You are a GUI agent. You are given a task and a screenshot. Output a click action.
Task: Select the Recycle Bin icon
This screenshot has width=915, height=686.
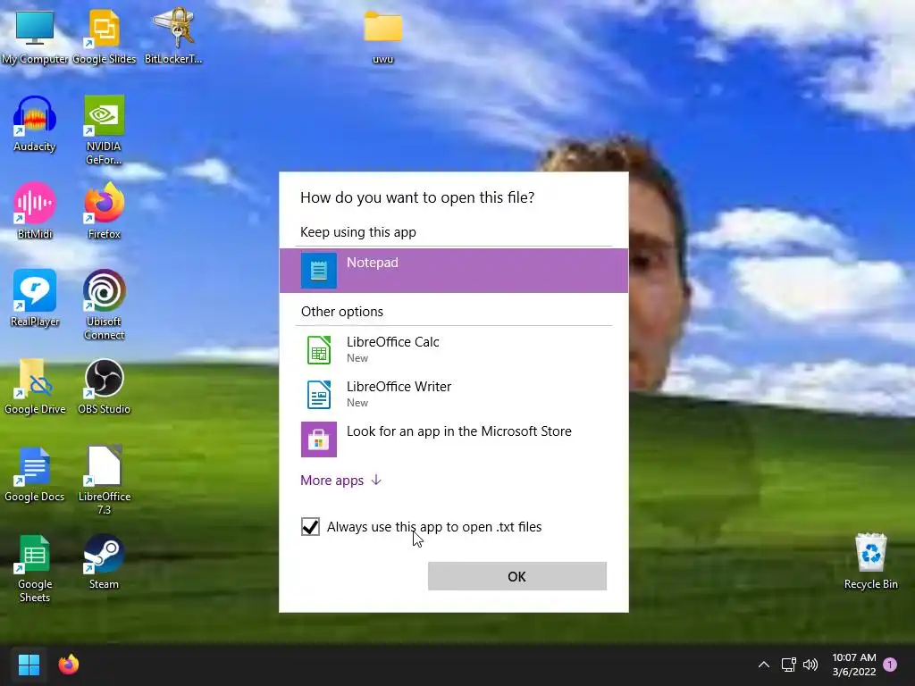[x=870, y=561]
